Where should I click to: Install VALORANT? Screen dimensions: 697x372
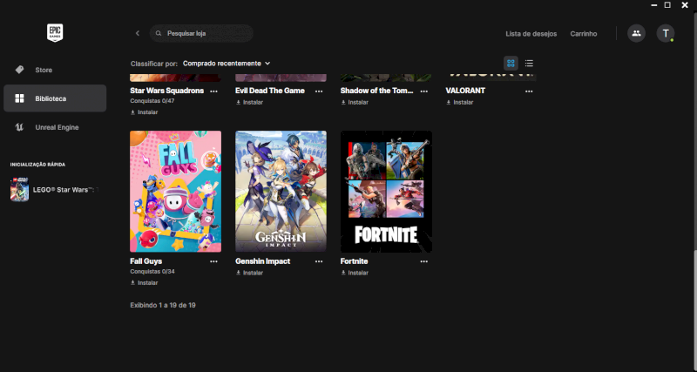(x=460, y=102)
